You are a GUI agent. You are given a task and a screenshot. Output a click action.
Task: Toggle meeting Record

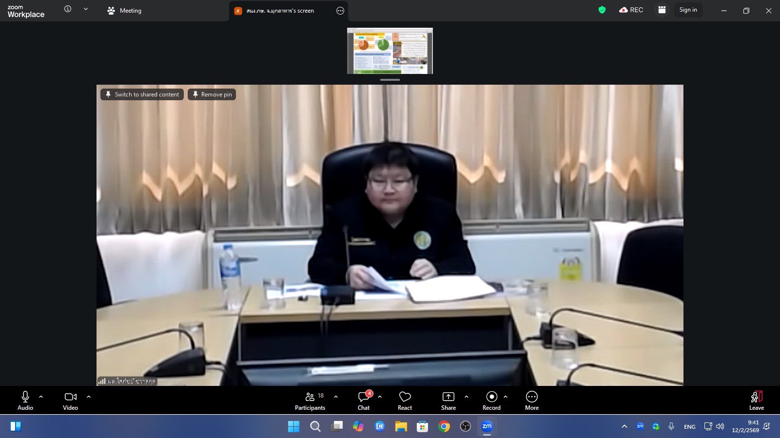click(491, 401)
